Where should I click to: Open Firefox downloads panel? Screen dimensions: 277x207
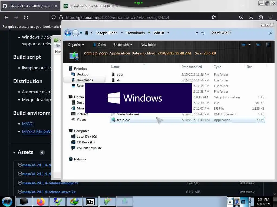tap(251, 18)
